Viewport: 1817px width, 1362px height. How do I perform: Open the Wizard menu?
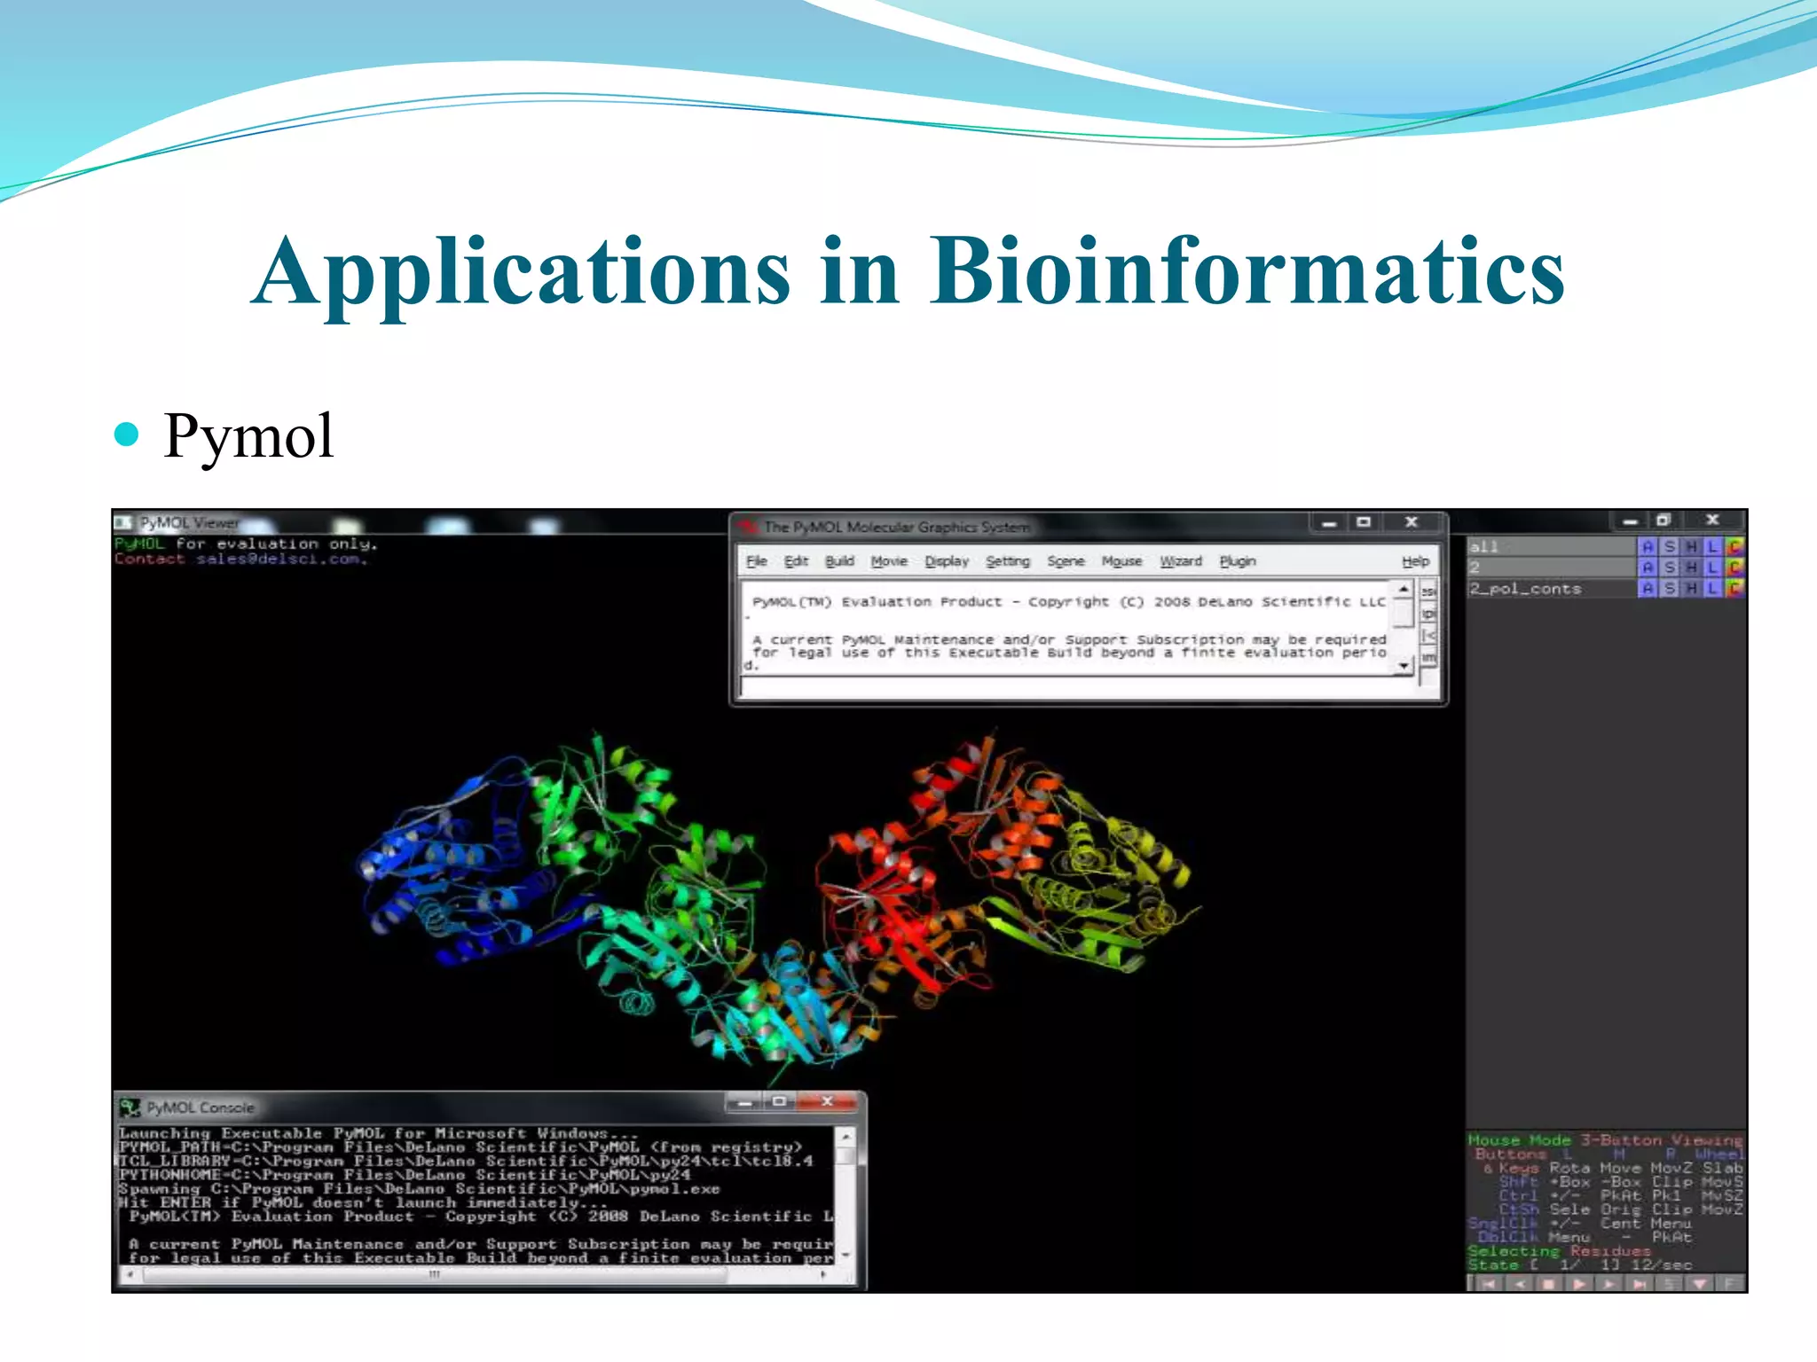point(1181,561)
